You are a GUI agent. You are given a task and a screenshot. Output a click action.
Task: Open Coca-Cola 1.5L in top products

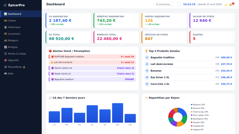189,84
